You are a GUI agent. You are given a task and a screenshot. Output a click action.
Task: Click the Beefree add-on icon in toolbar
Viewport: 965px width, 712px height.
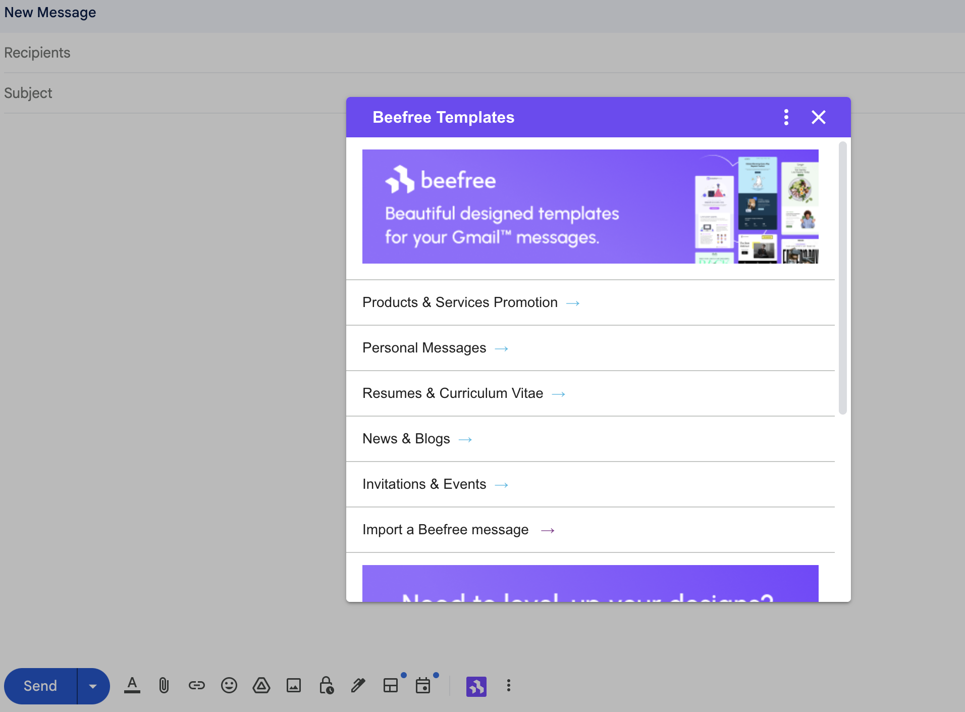(476, 686)
